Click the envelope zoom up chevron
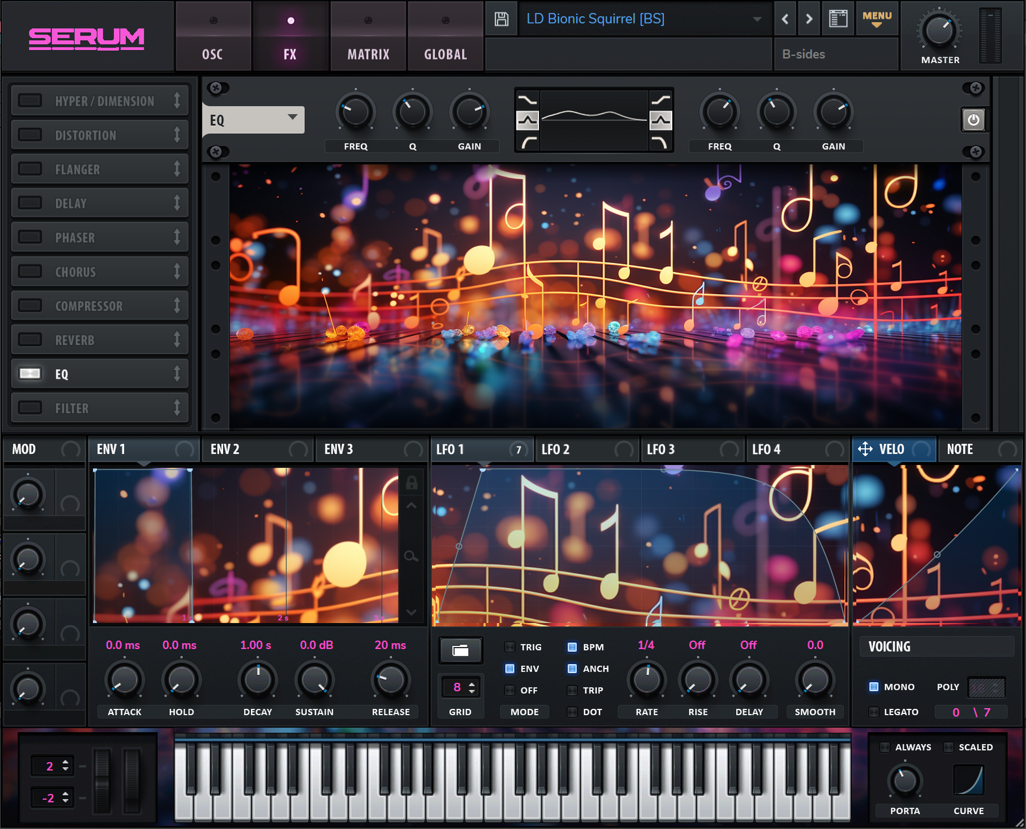Screen dimensions: 1026x829 tap(412, 505)
